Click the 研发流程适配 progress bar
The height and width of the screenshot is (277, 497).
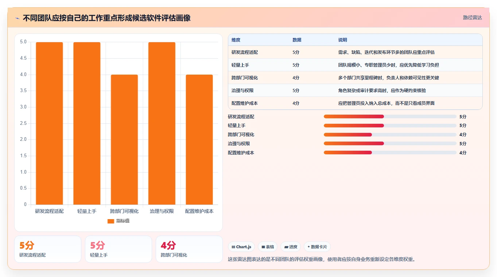390,116
